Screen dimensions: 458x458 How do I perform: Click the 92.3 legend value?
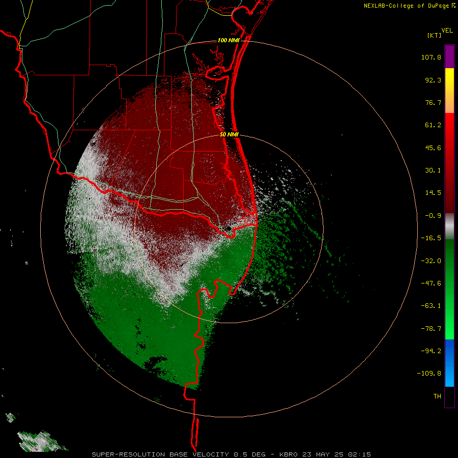tap(433, 80)
